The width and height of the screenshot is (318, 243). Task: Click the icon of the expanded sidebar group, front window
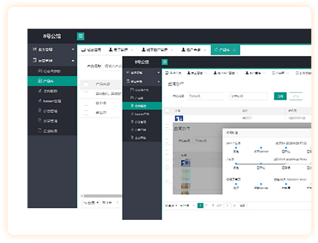pyautogui.click(x=128, y=81)
